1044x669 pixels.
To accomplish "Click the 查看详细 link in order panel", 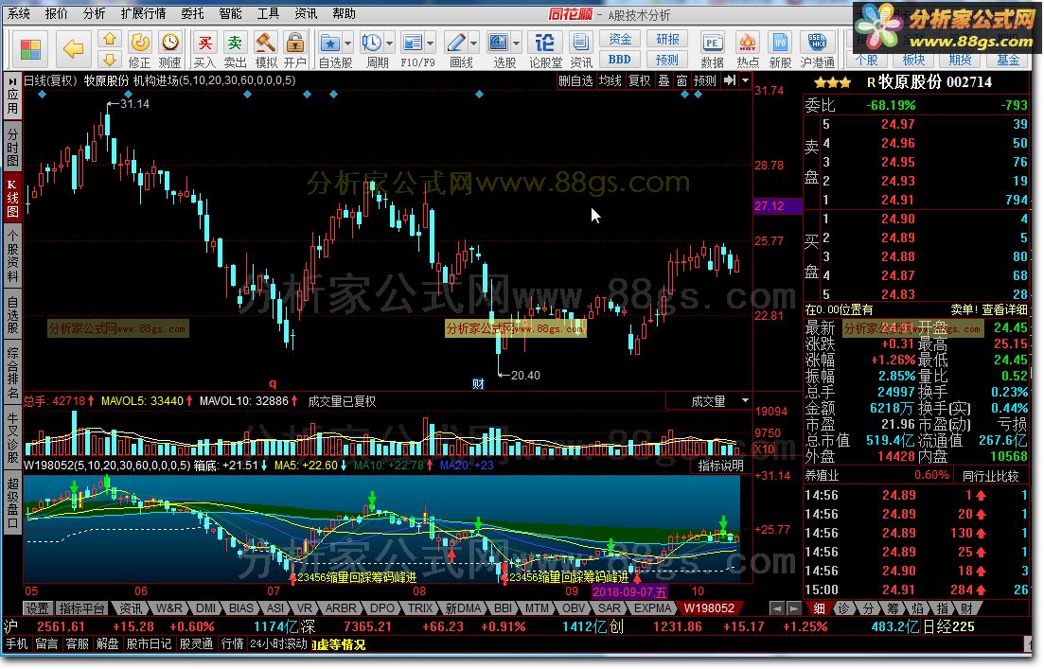I will [x=1004, y=309].
